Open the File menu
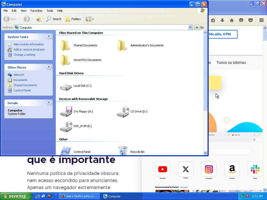 [5, 10]
